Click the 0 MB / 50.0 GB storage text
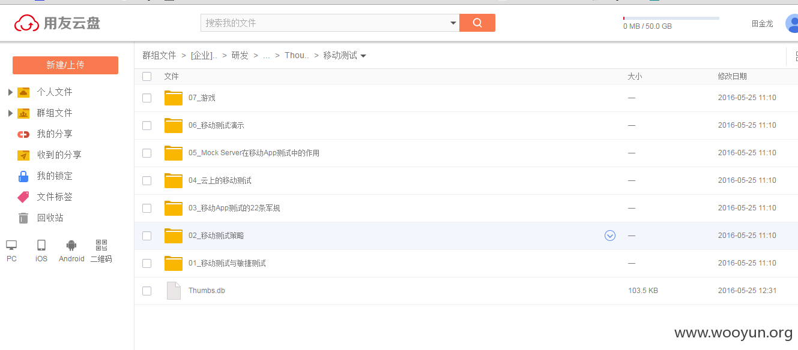This screenshot has width=798, height=350. pyautogui.click(x=647, y=26)
